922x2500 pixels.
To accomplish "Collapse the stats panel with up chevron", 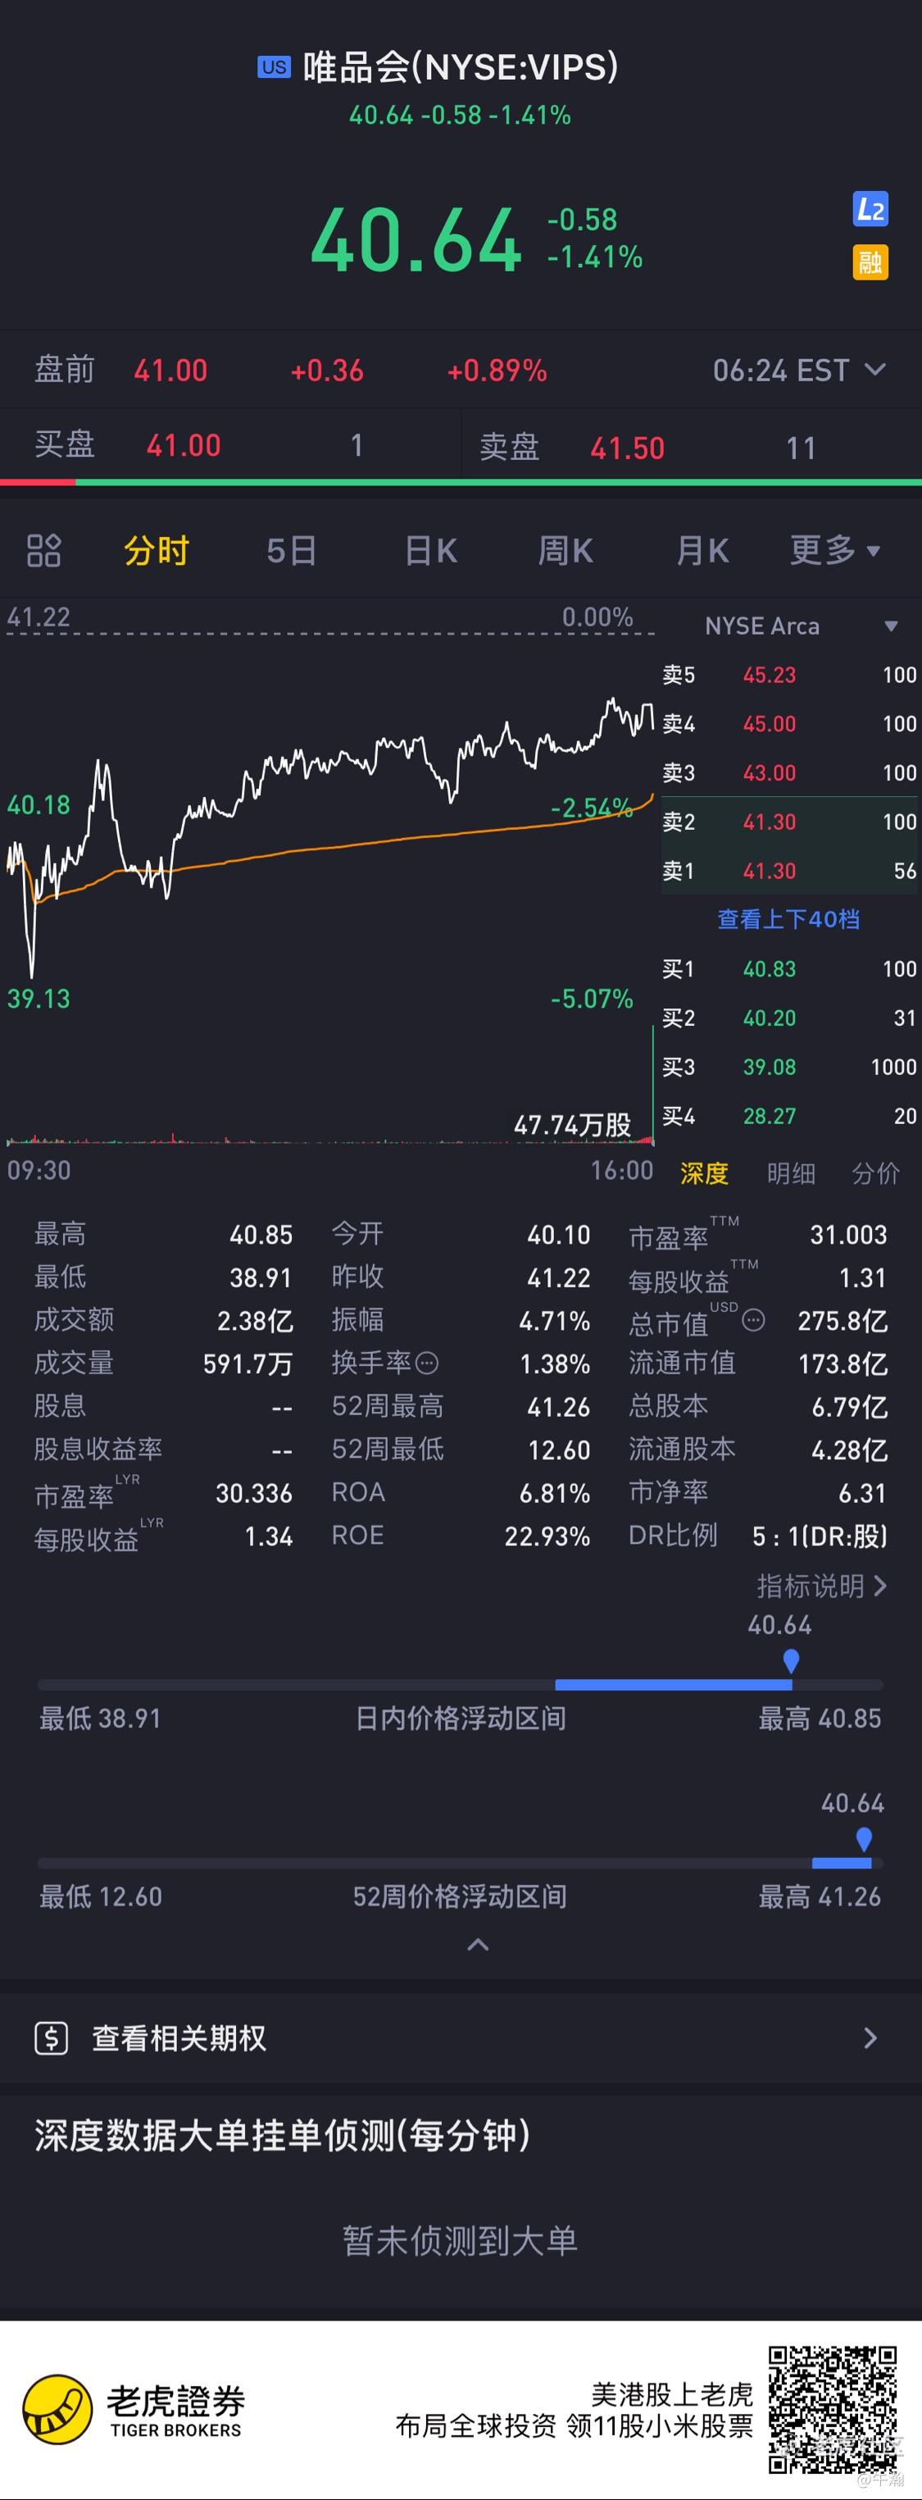I will click(x=479, y=1944).
